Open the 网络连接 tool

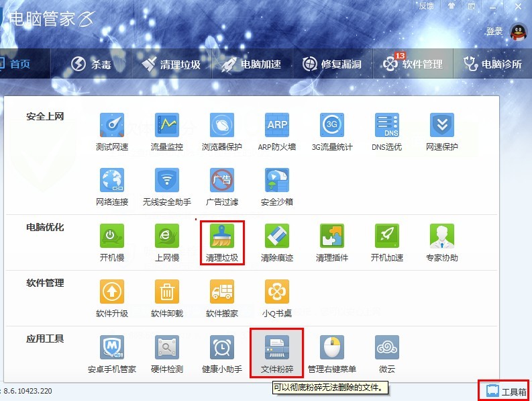pyautogui.click(x=112, y=187)
